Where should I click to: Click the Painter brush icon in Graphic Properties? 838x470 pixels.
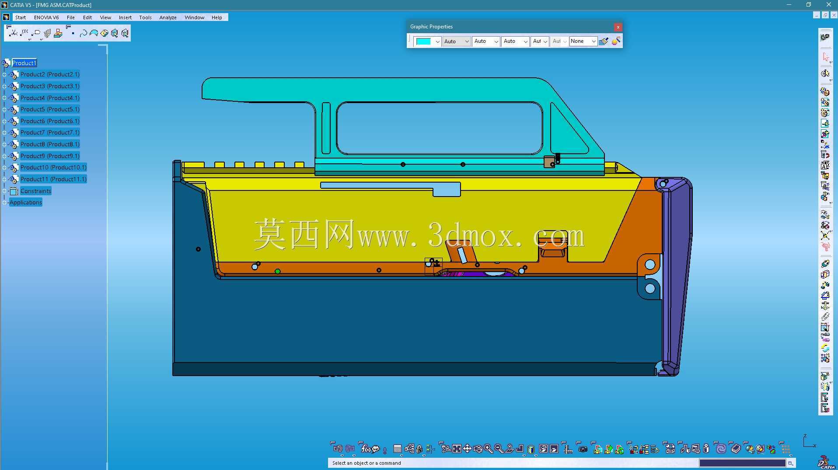pyautogui.click(x=604, y=41)
